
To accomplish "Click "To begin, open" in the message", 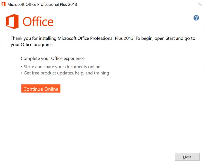I will coord(150,38).
